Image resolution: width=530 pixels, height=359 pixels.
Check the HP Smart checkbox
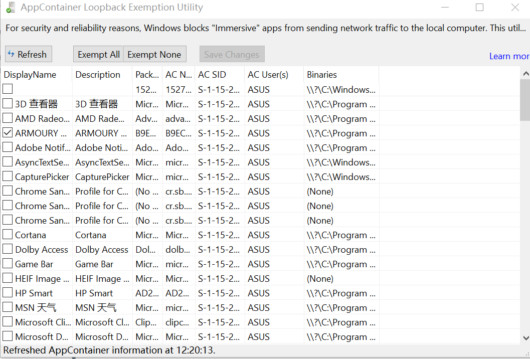point(8,293)
